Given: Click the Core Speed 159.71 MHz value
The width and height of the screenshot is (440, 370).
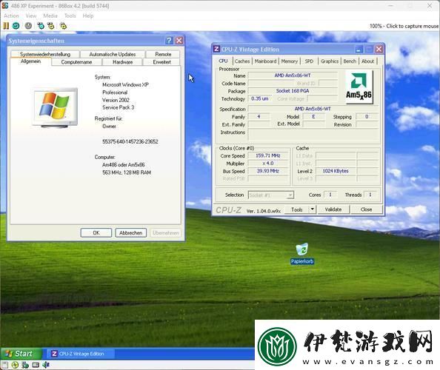Looking at the screenshot, I should [267, 155].
